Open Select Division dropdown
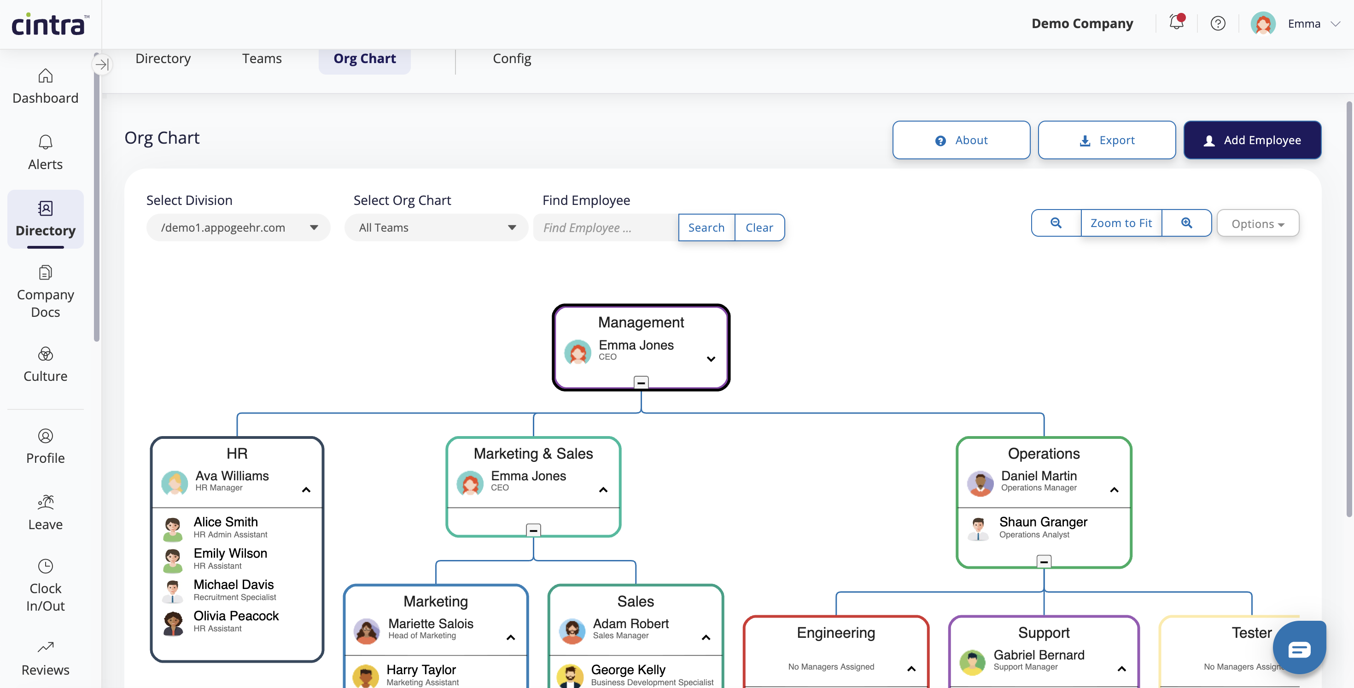Image resolution: width=1354 pixels, height=688 pixels. pyautogui.click(x=238, y=227)
